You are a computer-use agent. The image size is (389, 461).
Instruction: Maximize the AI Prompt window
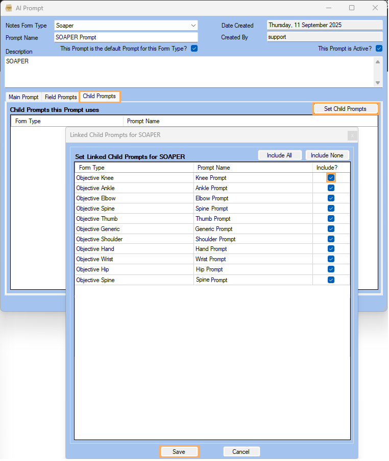click(x=352, y=8)
